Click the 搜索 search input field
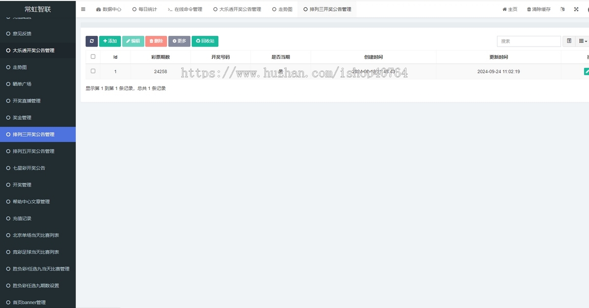The image size is (589, 308). (x=529, y=41)
